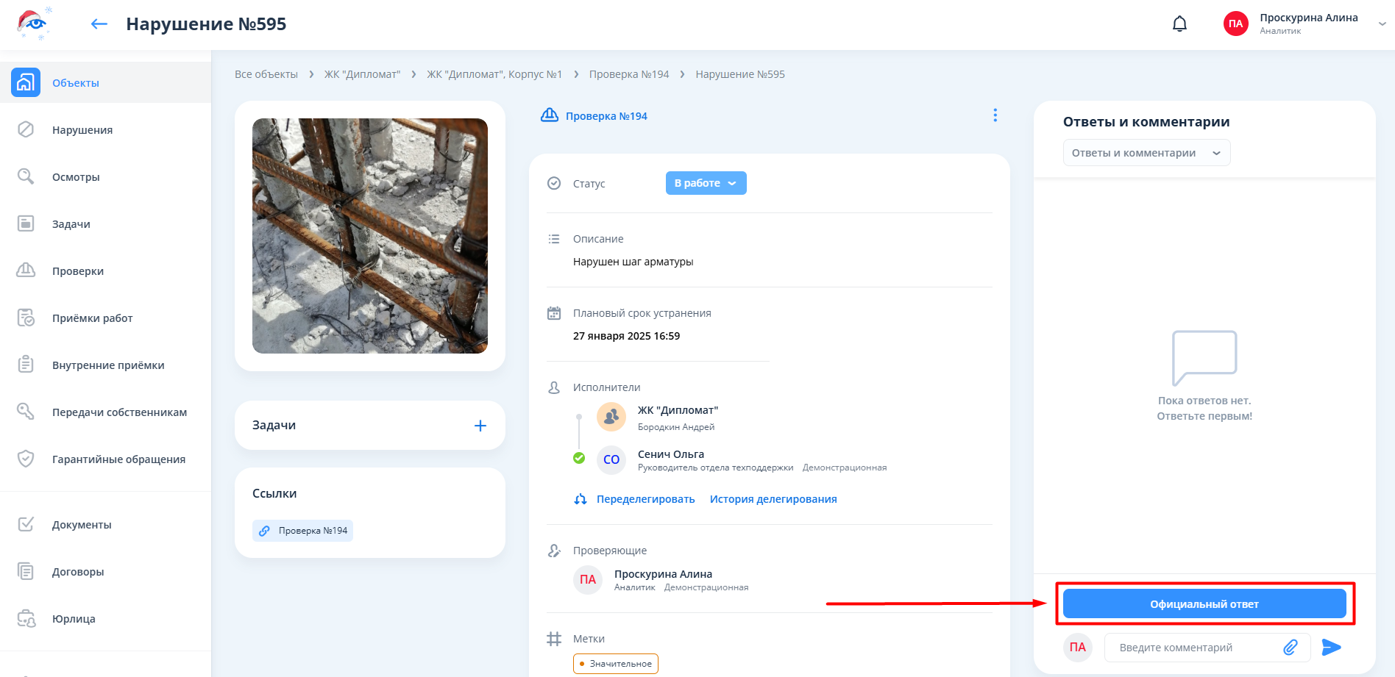The width and height of the screenshot is (1395, 677).
Task: Open Документы sidebar item
Action: 82,525
